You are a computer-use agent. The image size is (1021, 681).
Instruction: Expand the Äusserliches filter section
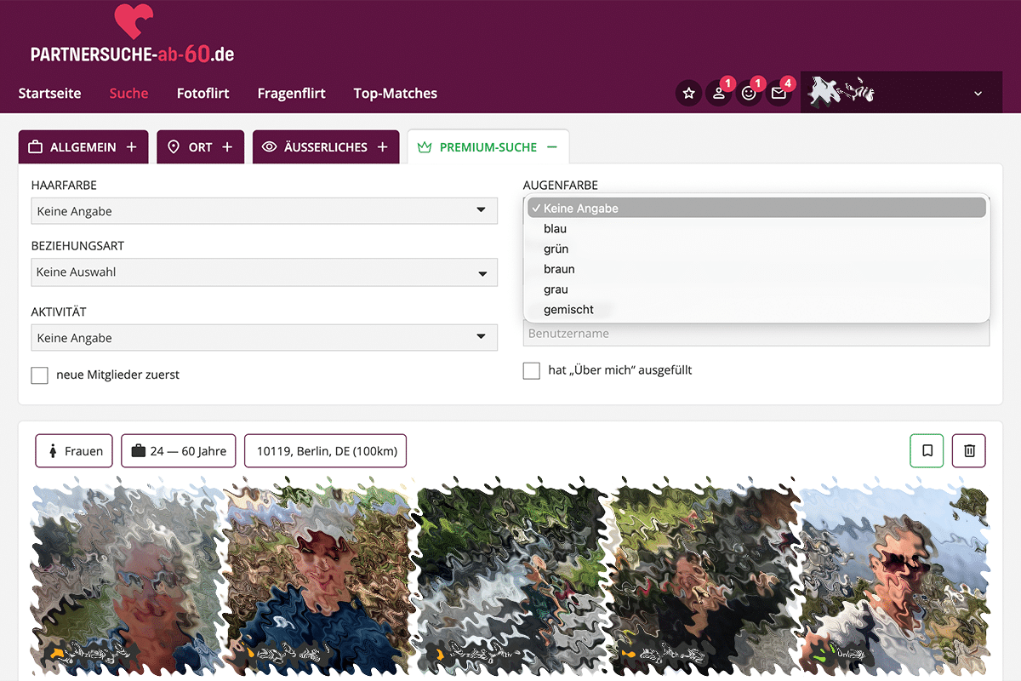(x=326, y=147)
